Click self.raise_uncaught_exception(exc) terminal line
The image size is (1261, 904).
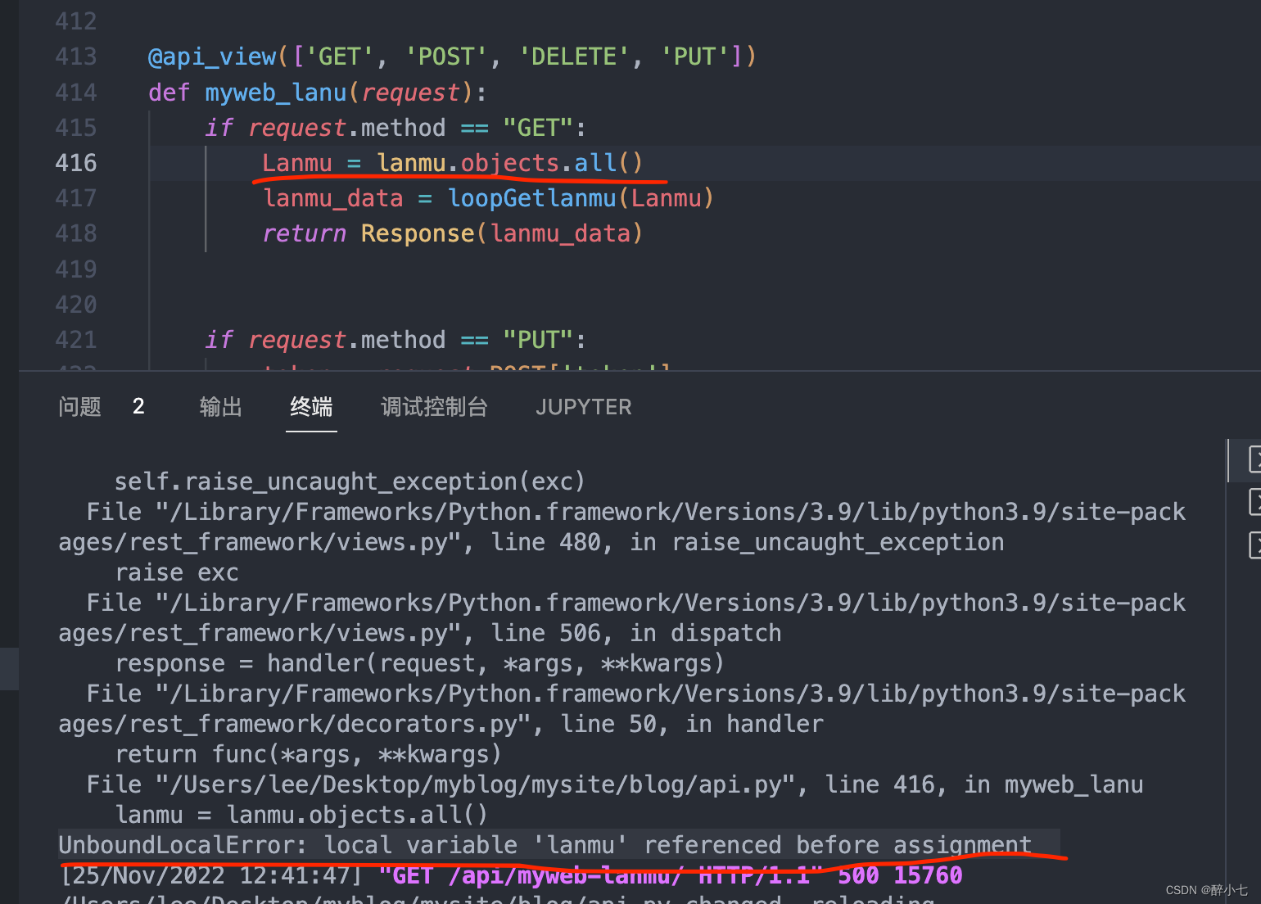click(x=350, y=481)
